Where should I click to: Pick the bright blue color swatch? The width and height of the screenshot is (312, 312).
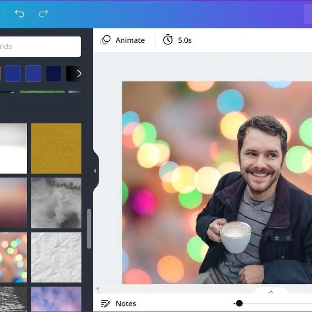click(x=13, y=74)
